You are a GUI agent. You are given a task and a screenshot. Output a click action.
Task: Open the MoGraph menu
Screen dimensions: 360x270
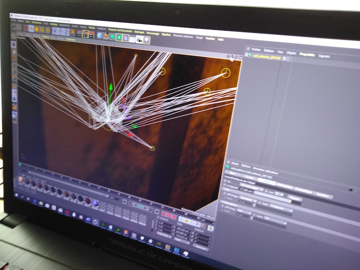pyautogui.click(x=139, y=32)
